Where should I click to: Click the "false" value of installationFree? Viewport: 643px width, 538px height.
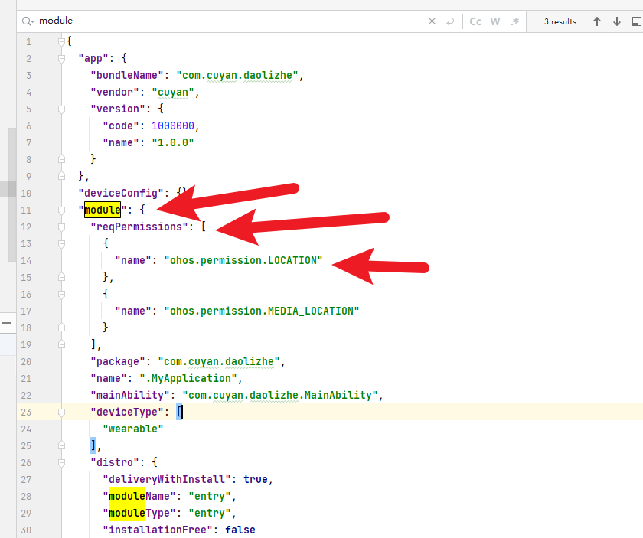240,530
